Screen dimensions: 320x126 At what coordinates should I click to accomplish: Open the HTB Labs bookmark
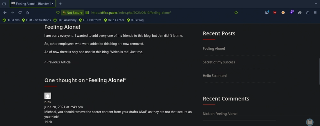point(11,20)
